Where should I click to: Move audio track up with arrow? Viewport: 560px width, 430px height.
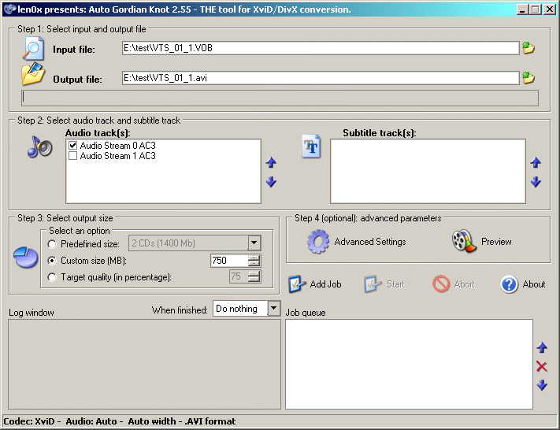click(271, 162)
